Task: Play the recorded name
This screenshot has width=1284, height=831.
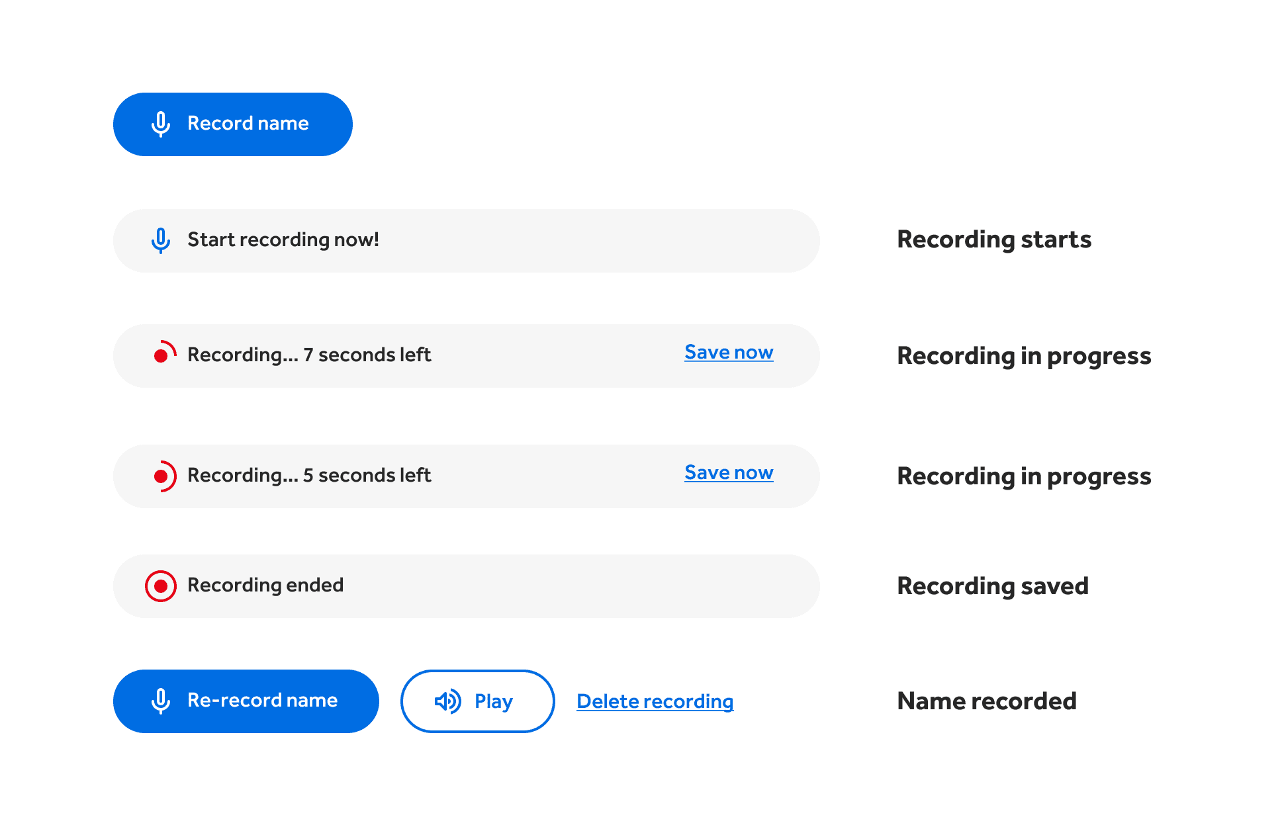Action: (478, 701)
